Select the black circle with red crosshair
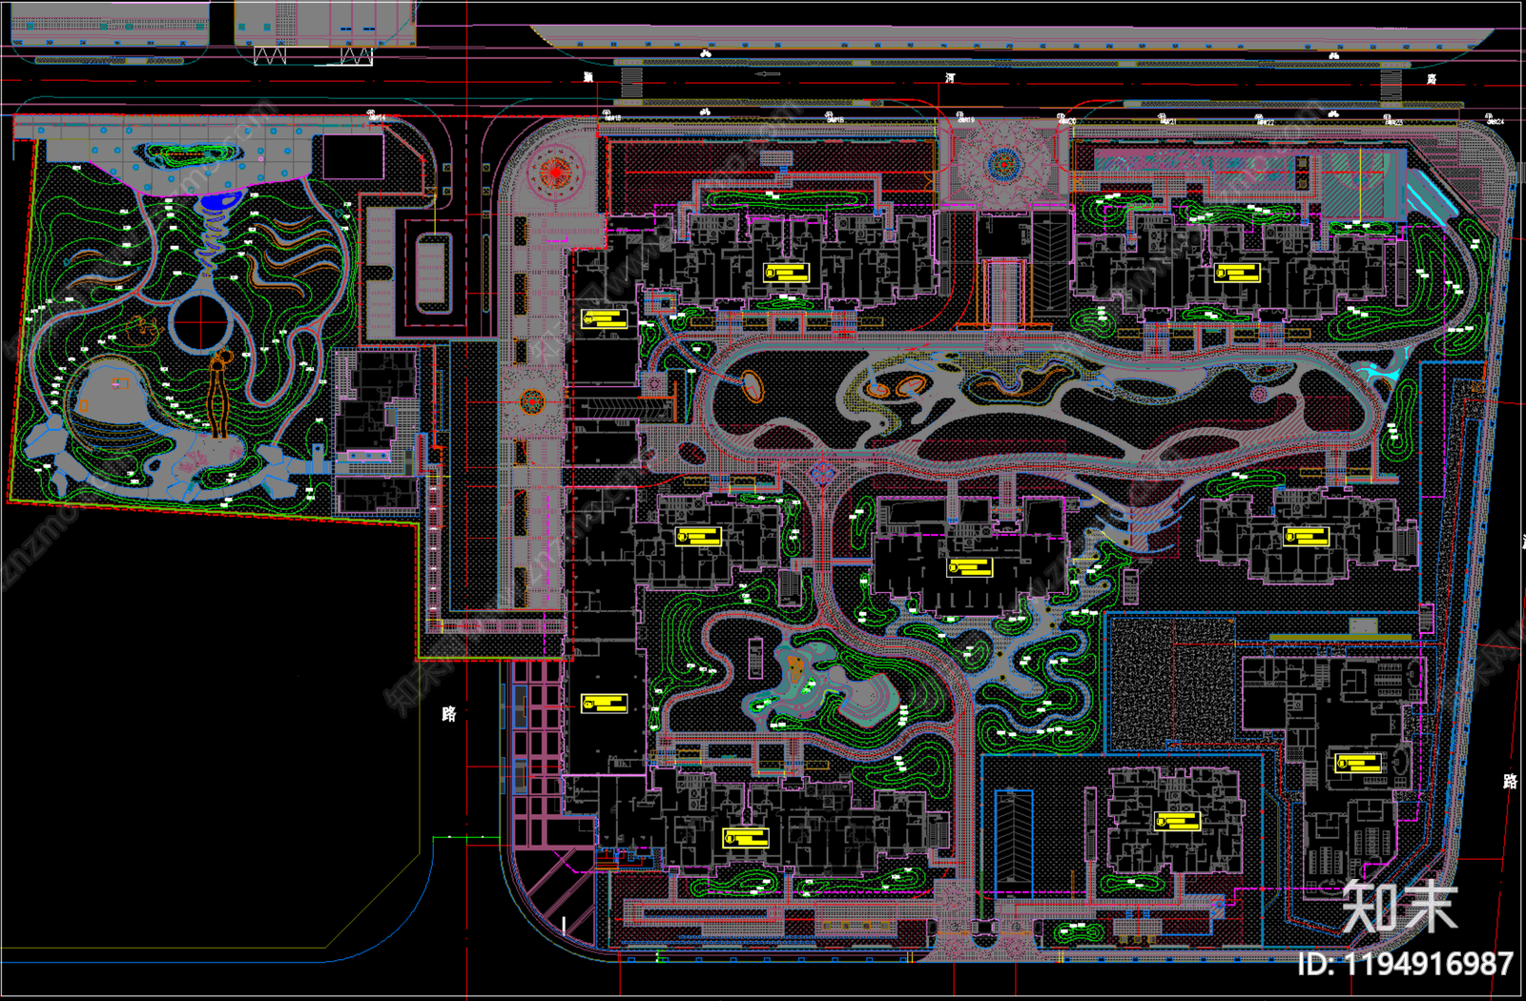 200,322
